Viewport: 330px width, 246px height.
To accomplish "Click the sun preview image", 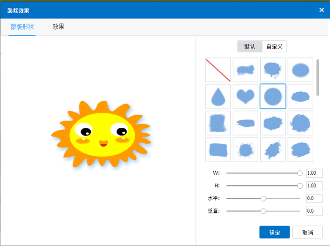I will (x=101, y=135).
